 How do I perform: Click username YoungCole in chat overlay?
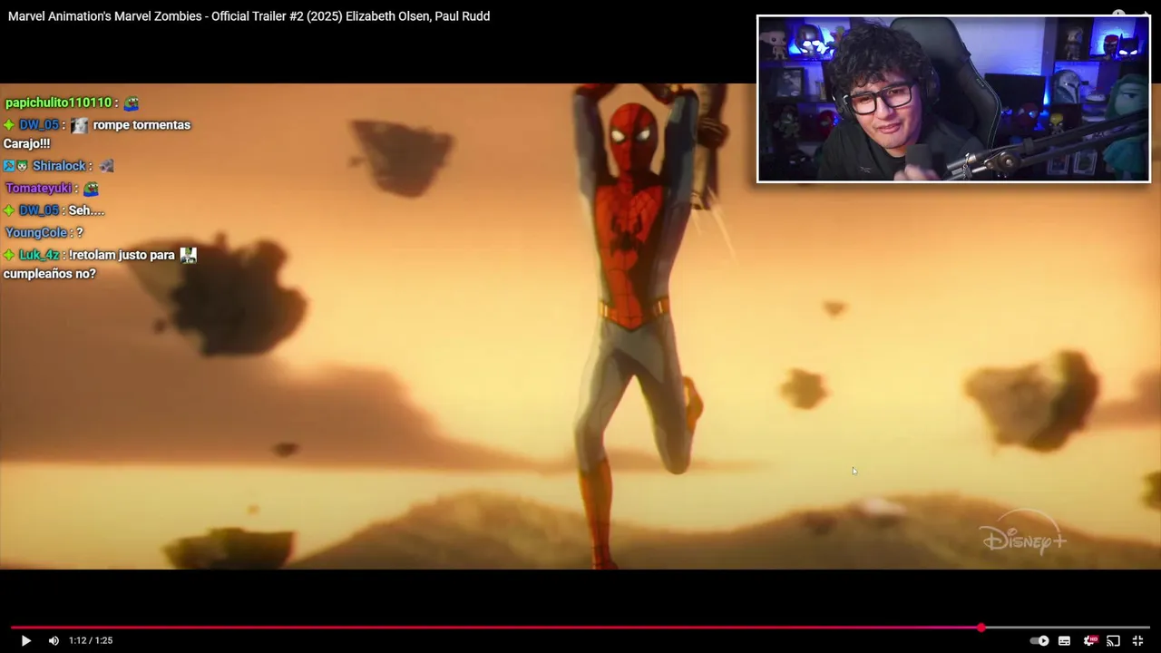tap(36, 232)
